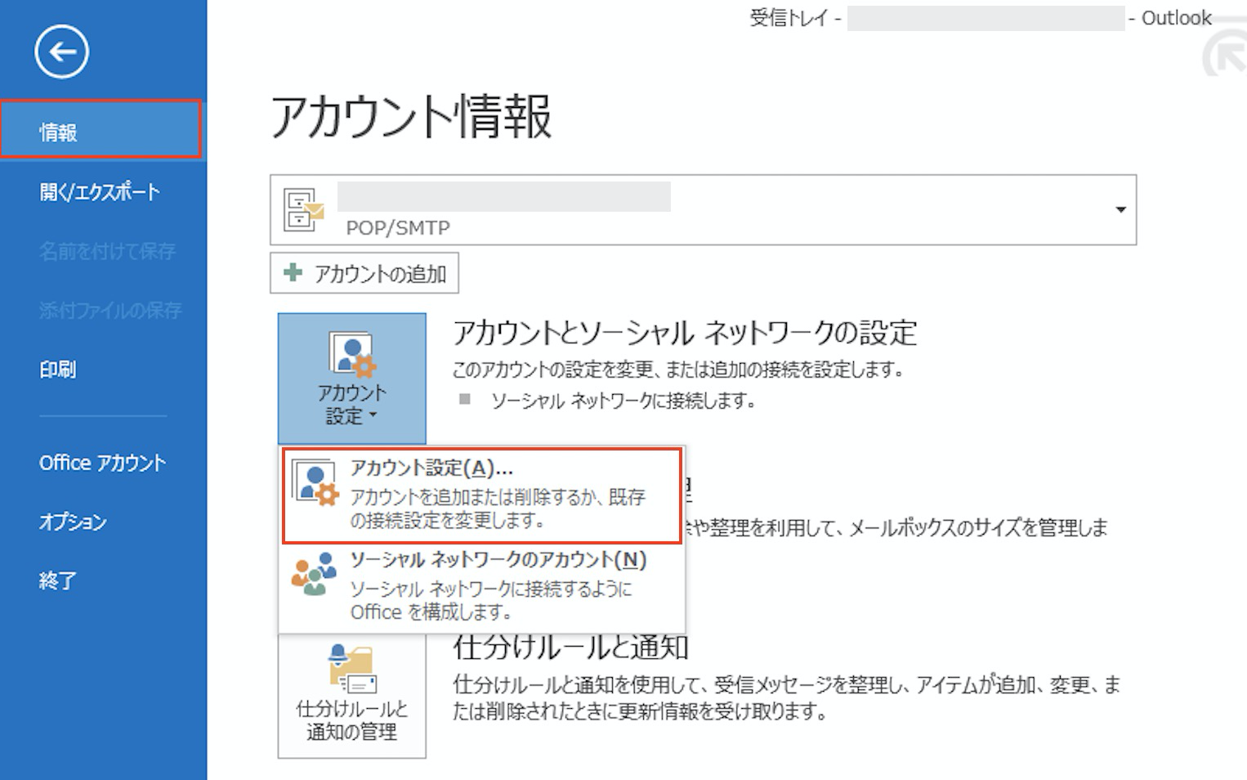This screenshot has width=1247, height=780.
Task: Click the icon beside アカウント設定(A)... menu entry
Action: coord(315,482)
